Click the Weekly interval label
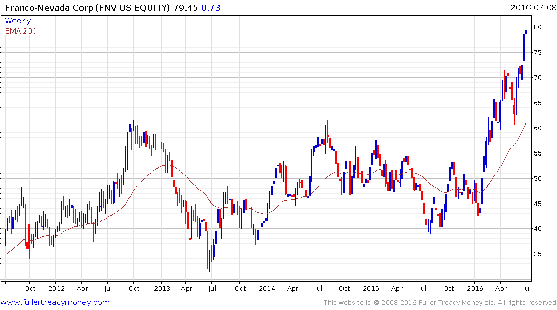Image resolution: width=557 pixels, height=310 pixels. pos(18,21)
